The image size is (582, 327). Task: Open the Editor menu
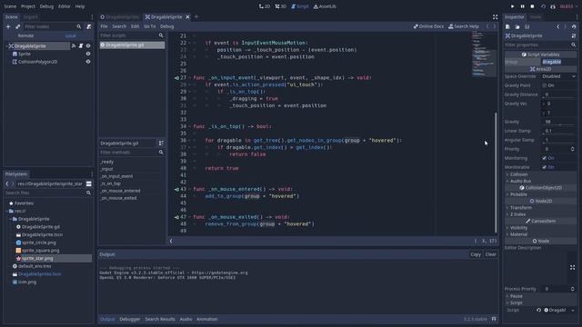point(65,6)
